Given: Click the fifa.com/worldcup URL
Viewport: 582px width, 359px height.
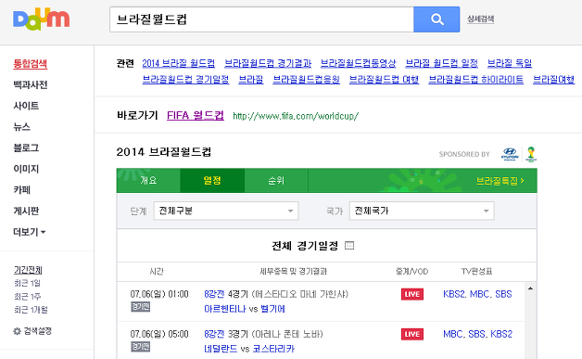Looking at the screenshot, I should (x=296, y=116).
